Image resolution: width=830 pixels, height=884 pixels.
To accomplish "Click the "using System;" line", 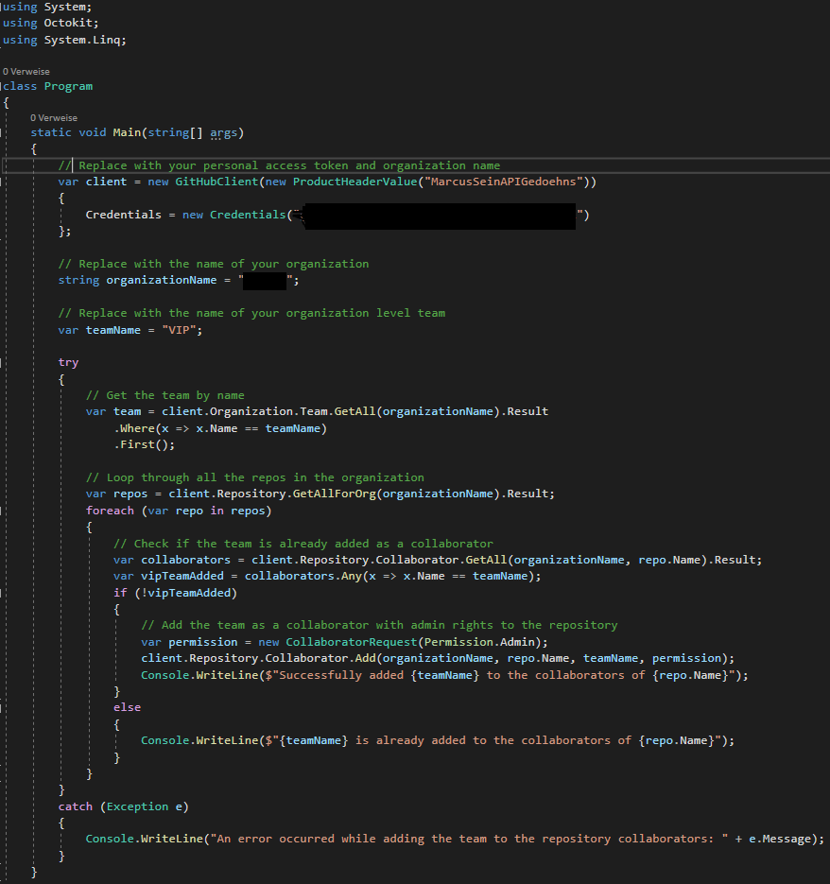I will pos(47,8).
